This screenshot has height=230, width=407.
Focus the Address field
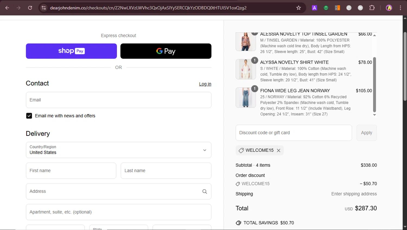119,191
